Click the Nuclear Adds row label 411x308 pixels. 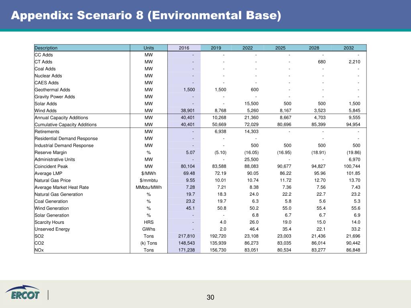[48, 76]
